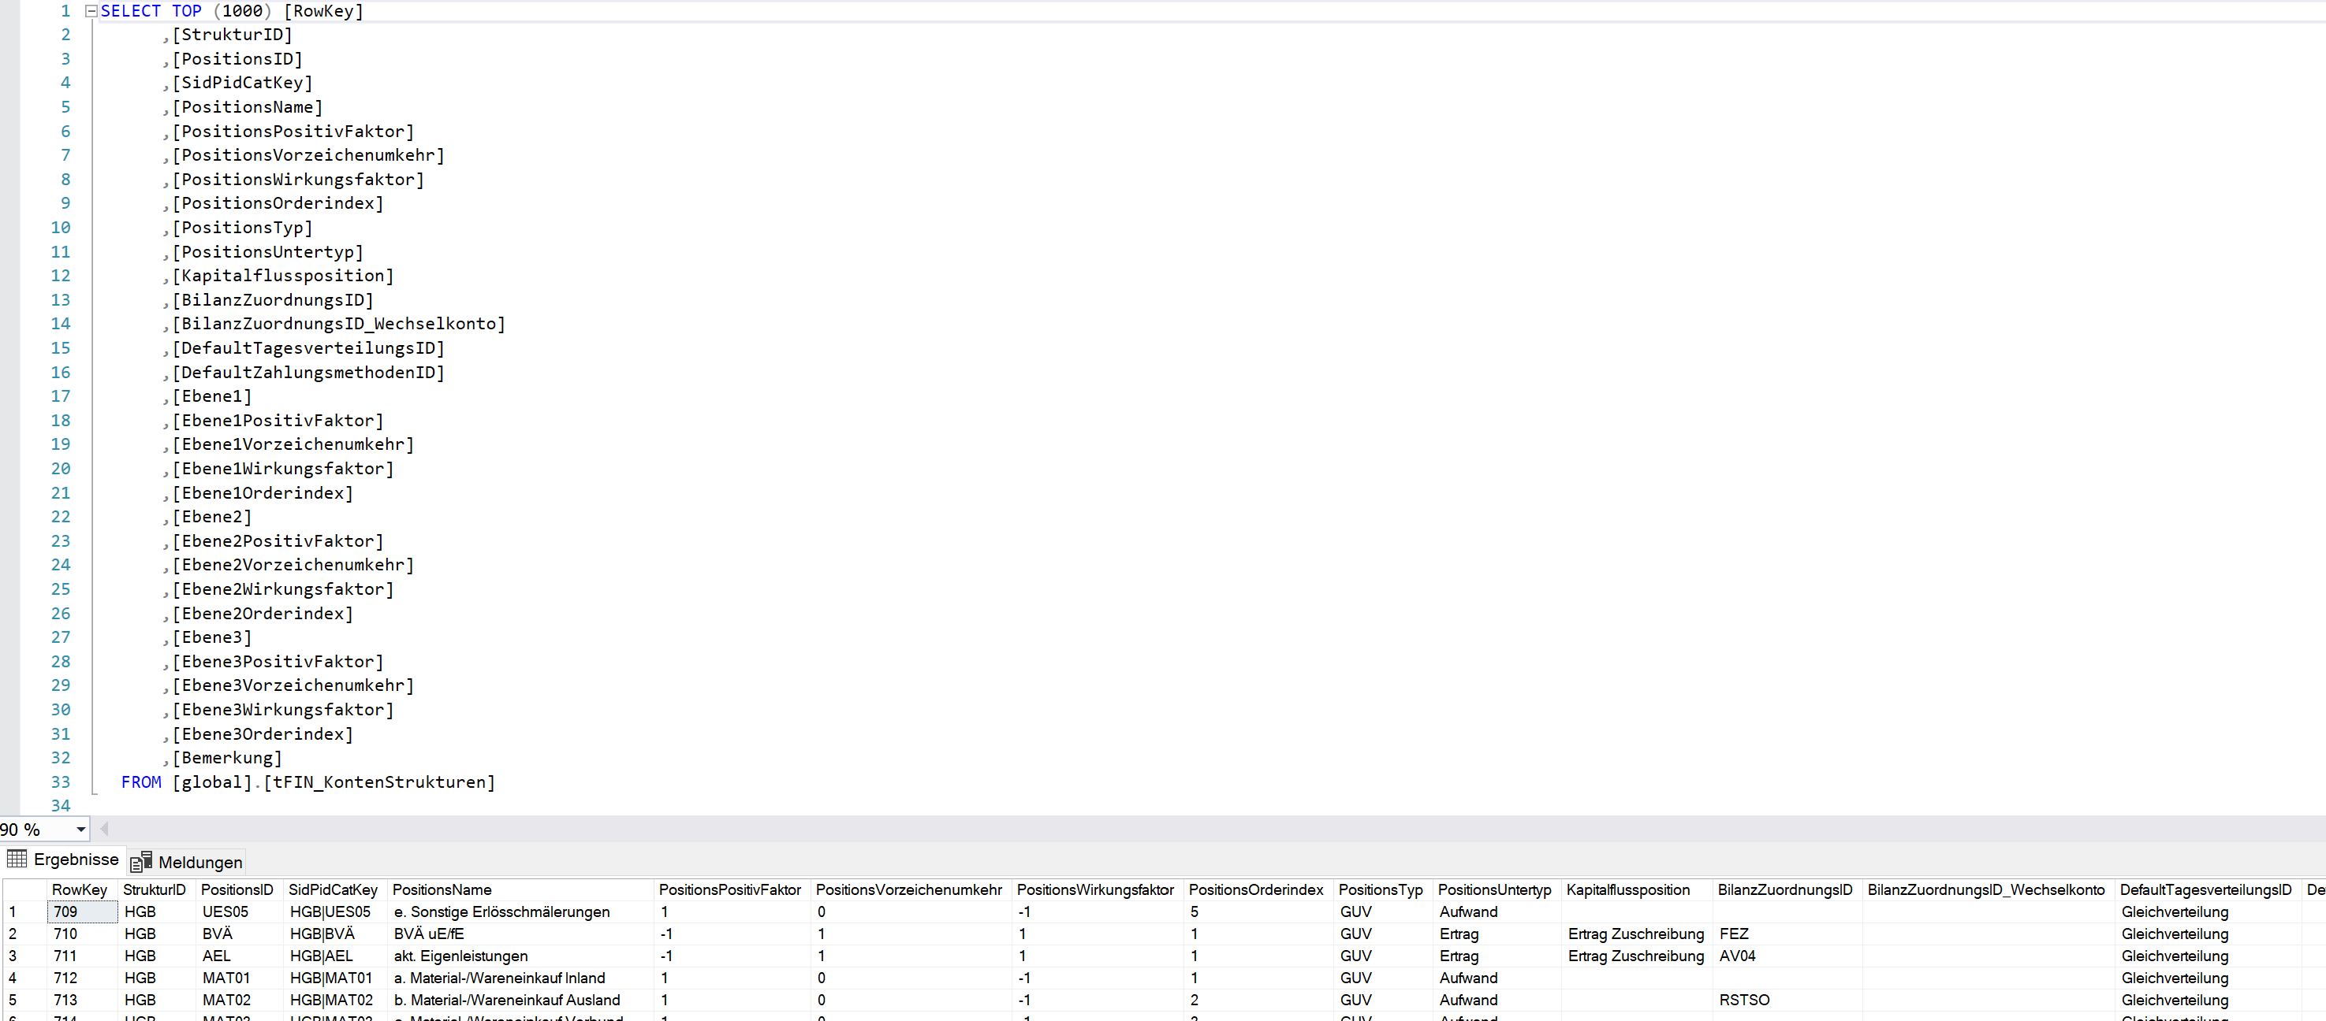Click the line number 17 margin

(61, 396)
